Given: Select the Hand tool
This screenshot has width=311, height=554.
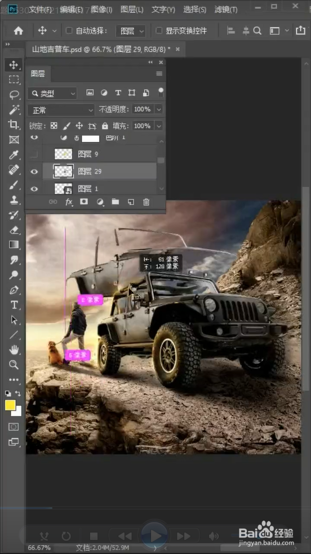Looking at the screenshot, I should pos(14,350).
